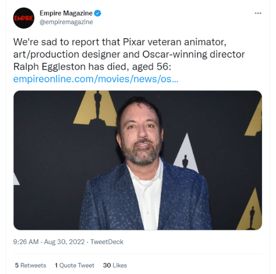The width and height of the screenshot is (276, 274).
Task: View the 30 Likes list
Action: 115,265
